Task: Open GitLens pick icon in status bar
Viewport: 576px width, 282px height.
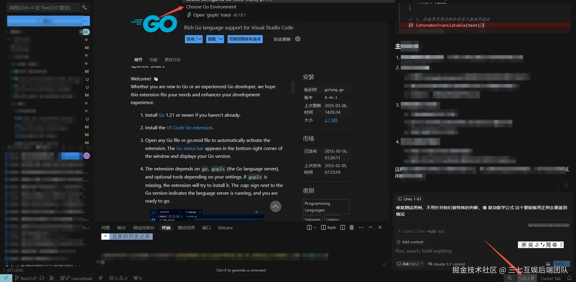Action: click(100, 278)
